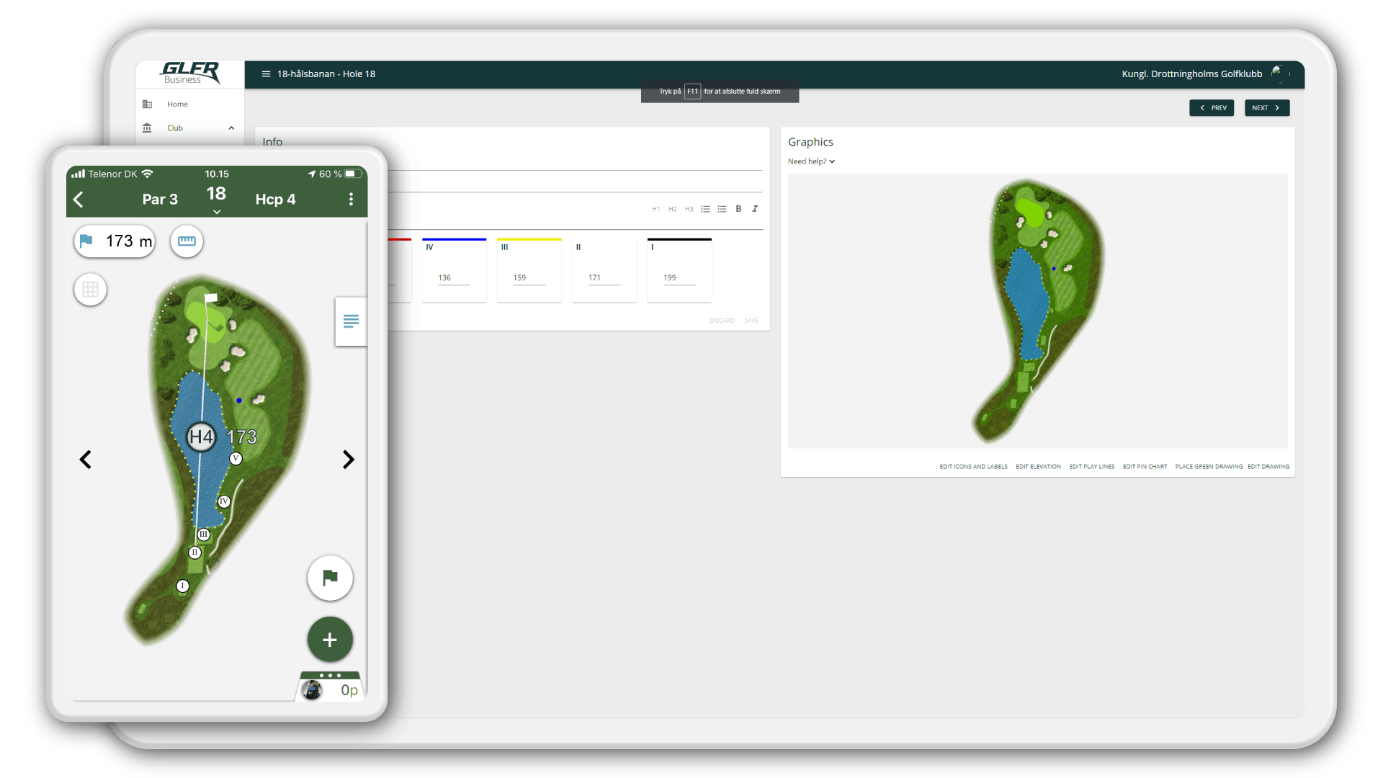Open Club in the sidebar
This screenshot has width=1383, height=778.
pyautogui.click(x=175, y=128)
